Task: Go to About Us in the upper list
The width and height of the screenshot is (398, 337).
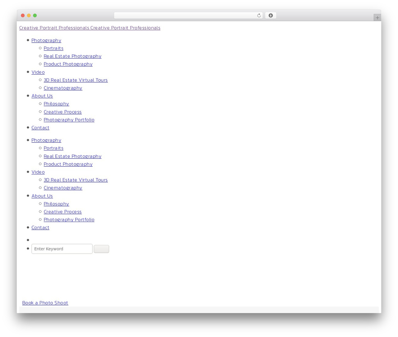Action: coord(42,96)
